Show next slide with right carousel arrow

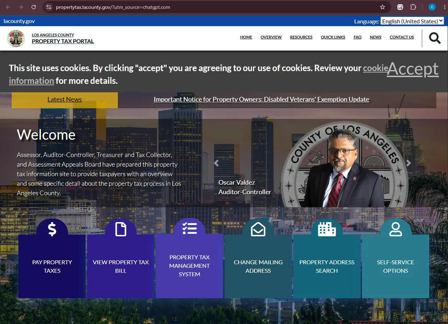tap(408, 163)
